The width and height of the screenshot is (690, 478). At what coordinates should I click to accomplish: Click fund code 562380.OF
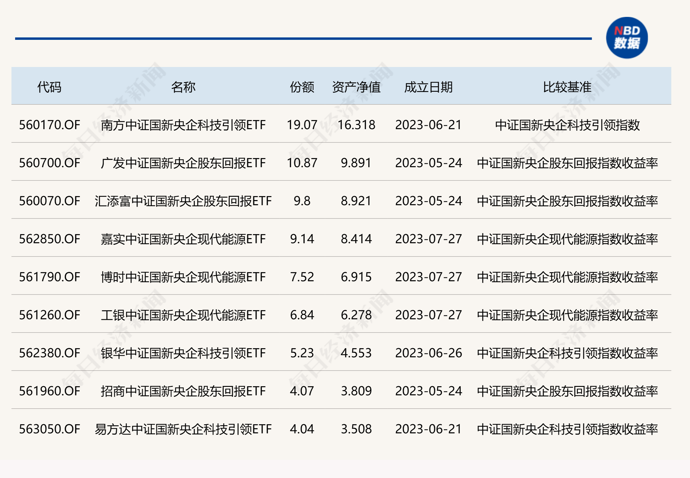(x=50, y=353)
